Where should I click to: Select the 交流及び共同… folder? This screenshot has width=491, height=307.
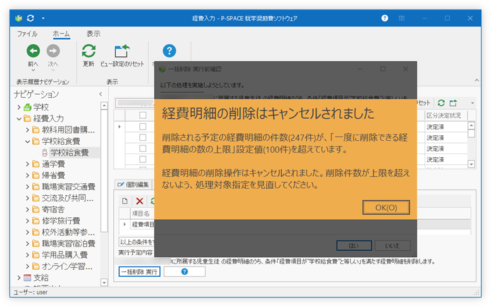point(68,198)
